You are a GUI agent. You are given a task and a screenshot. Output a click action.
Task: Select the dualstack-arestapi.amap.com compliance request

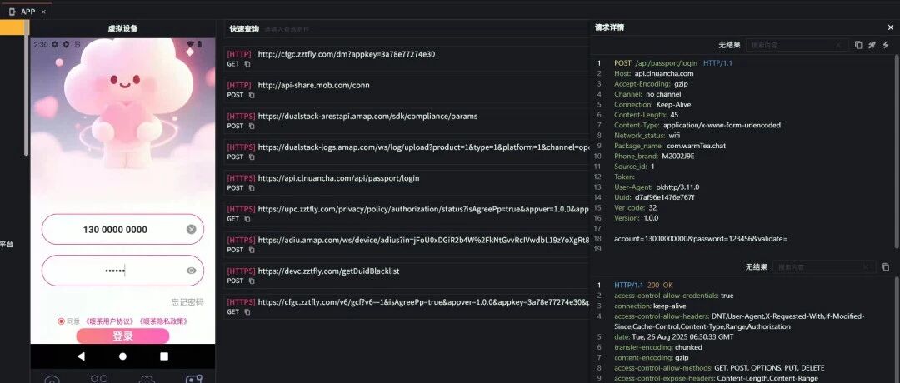pos(407,121)
